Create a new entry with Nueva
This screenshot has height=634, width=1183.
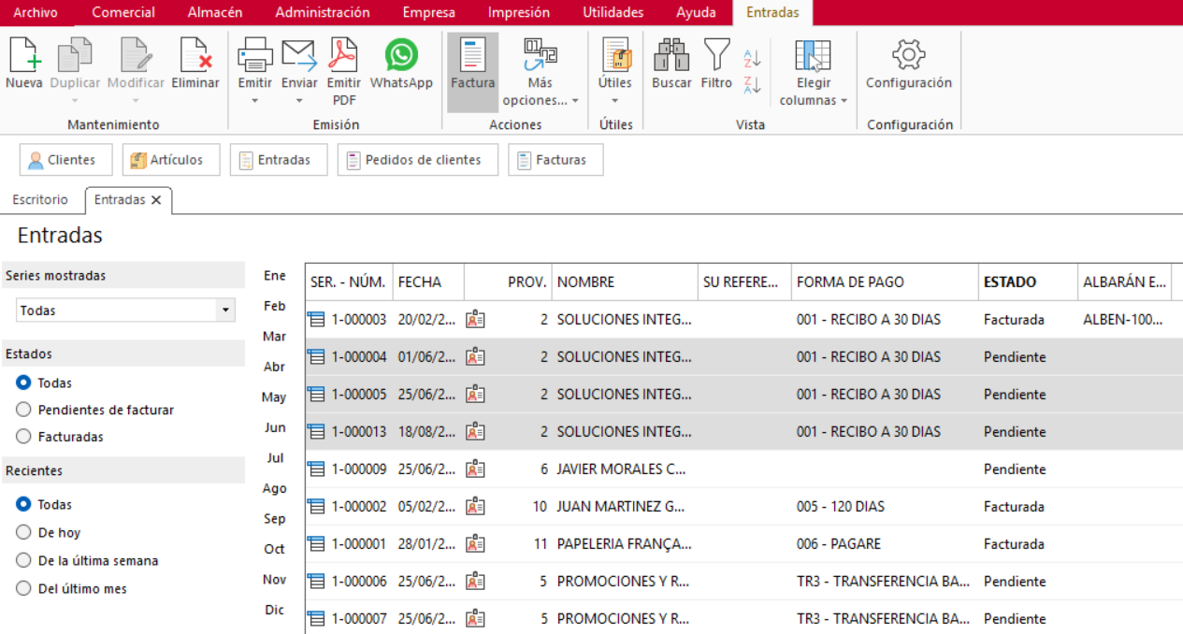[x=24, y=55]
